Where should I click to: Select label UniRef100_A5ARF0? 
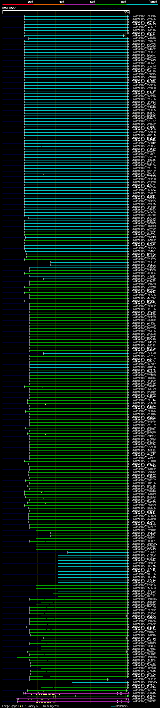tap(143, 85)
